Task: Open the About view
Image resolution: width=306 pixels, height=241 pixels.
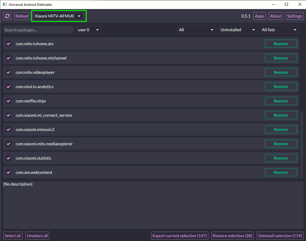Action: click(276, 16)
